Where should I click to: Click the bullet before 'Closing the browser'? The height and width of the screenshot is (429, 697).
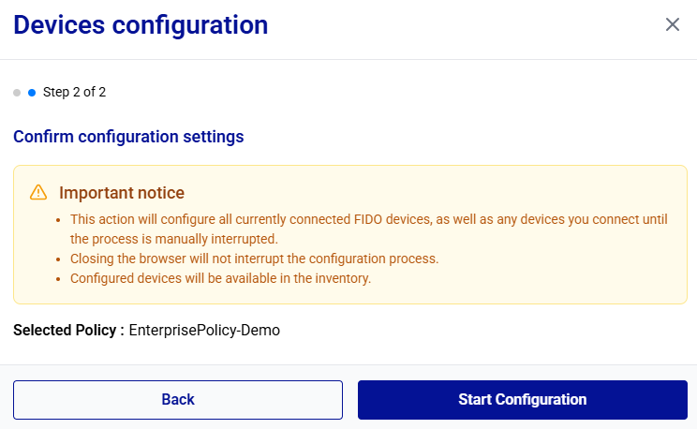[59, 259]
